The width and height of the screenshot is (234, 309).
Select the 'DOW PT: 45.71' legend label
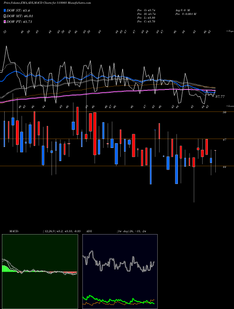[x=19, y=22]
